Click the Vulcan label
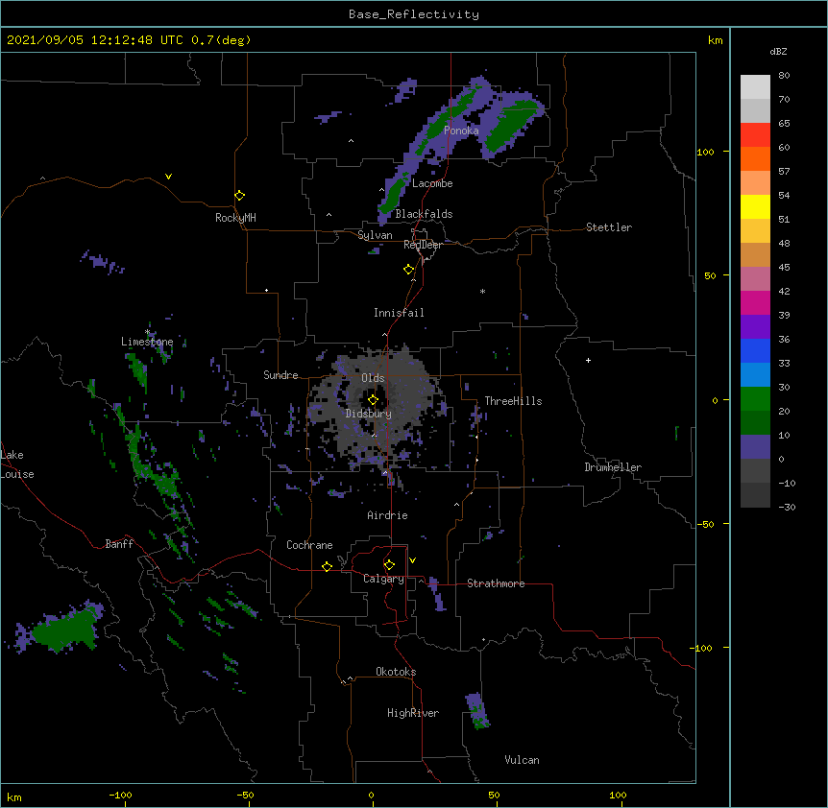Image resolution: width=828 pixels, height=808 pixels. pyautogui.click(x=522, y=760)
